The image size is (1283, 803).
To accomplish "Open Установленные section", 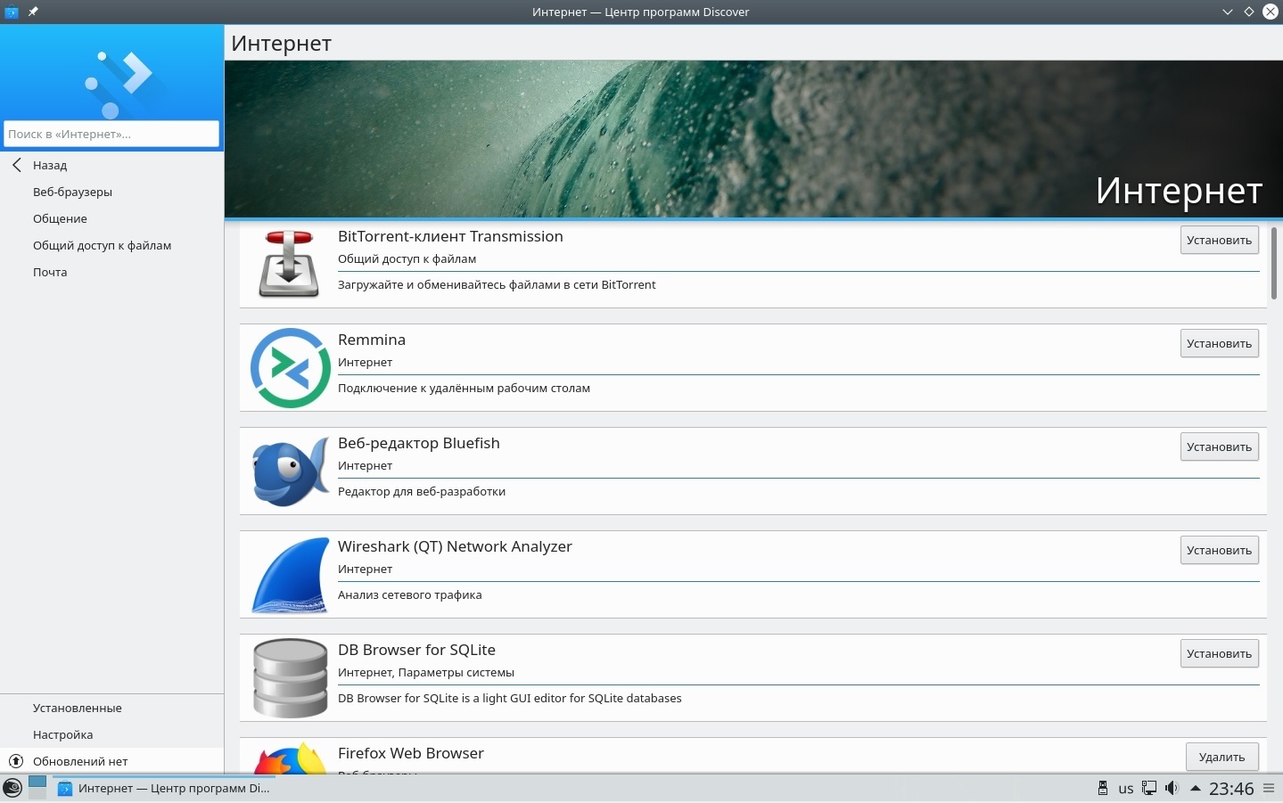I will (112, 708).
